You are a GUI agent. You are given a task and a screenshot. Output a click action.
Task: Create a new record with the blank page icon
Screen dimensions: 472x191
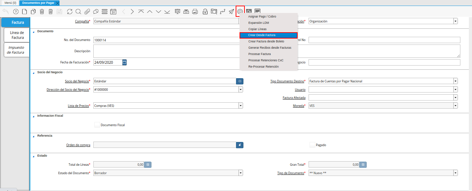24,12
